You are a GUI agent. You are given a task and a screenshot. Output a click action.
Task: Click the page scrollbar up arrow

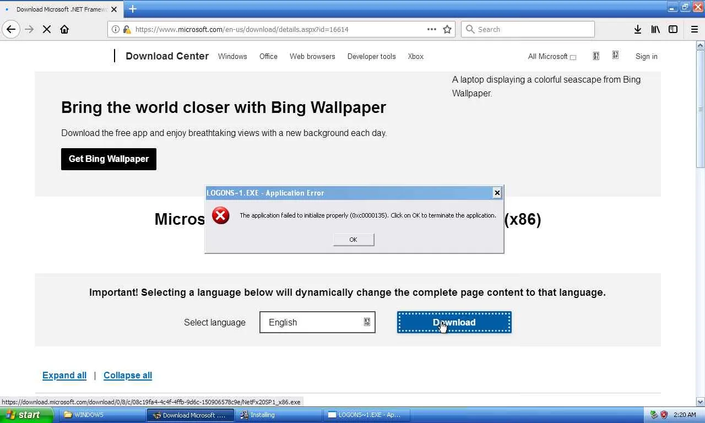[x=701, y=45]
